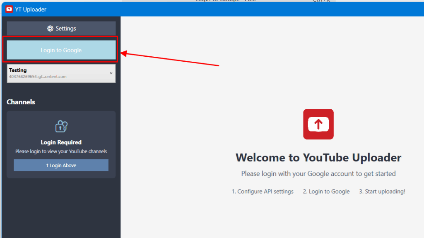This screenshot has width=424, height=238.
Task: Click the YT Uploader window title text
Action: tap(31, 10)
